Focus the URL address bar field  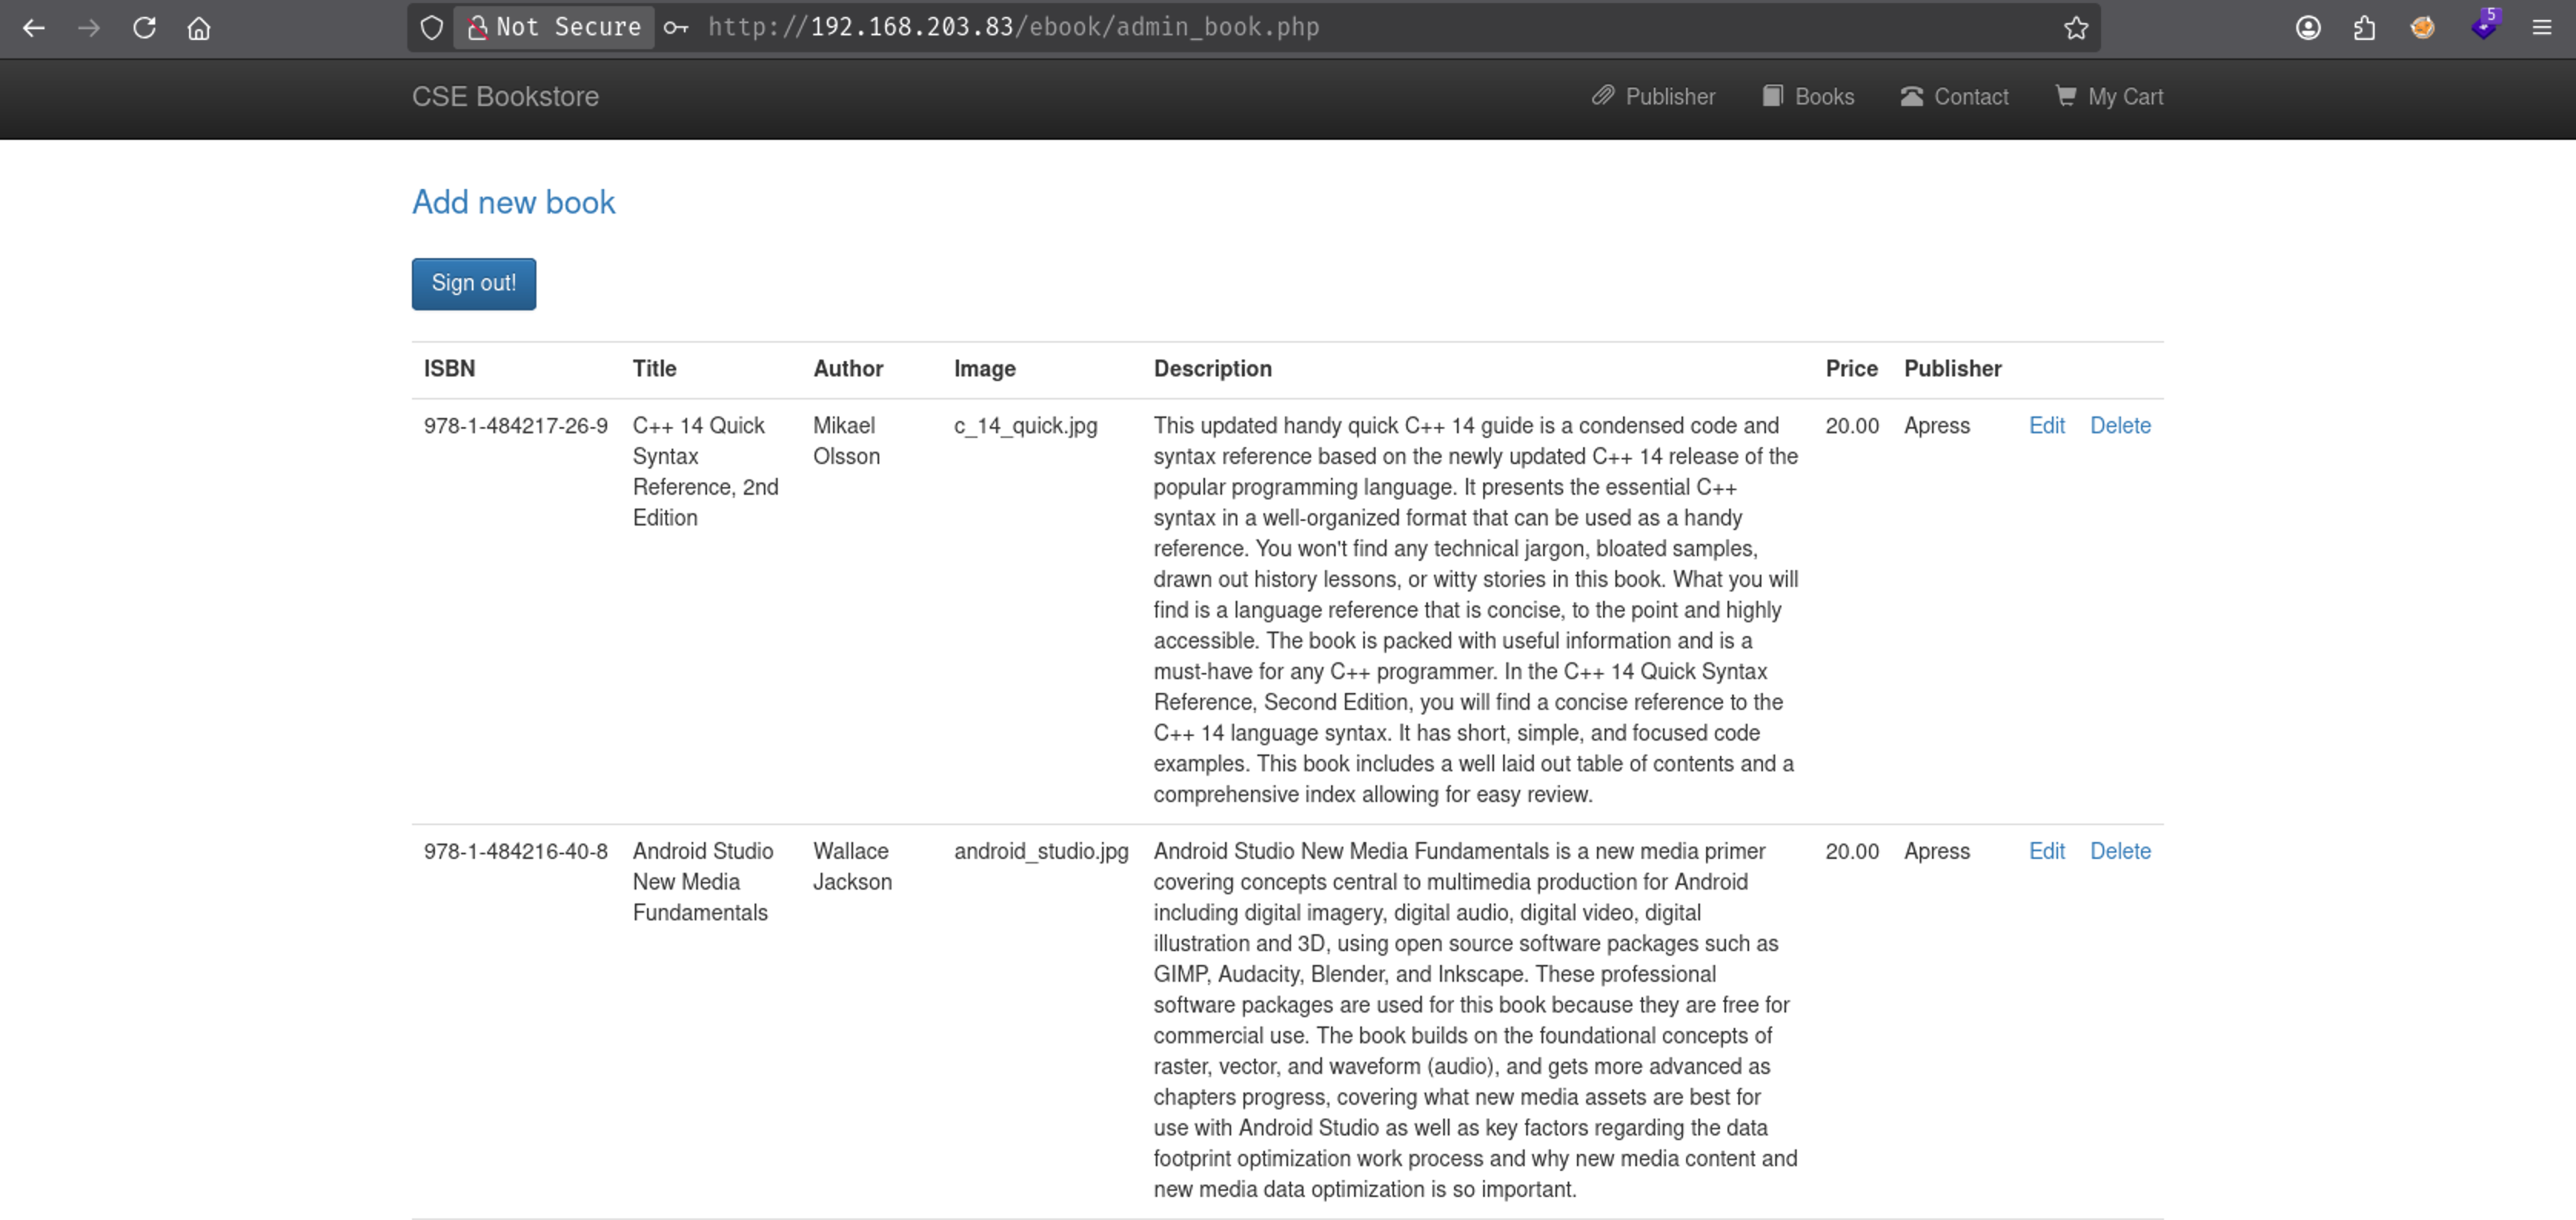click(x=1380, y=28)
